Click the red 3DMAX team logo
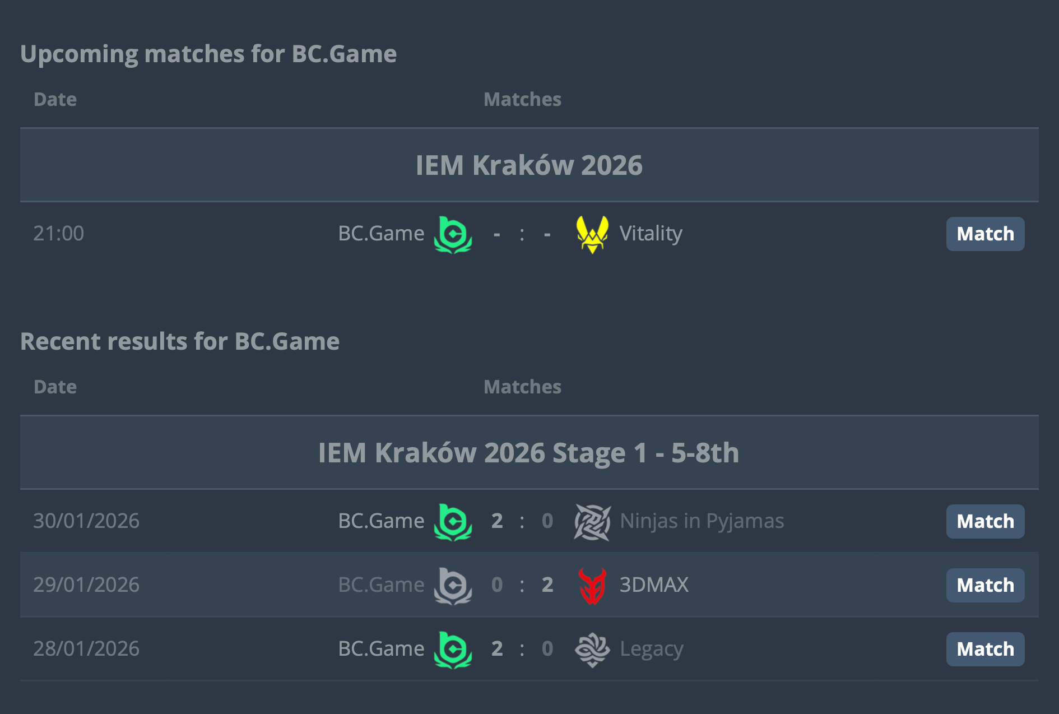1059x714 pixels. (592, 586)
